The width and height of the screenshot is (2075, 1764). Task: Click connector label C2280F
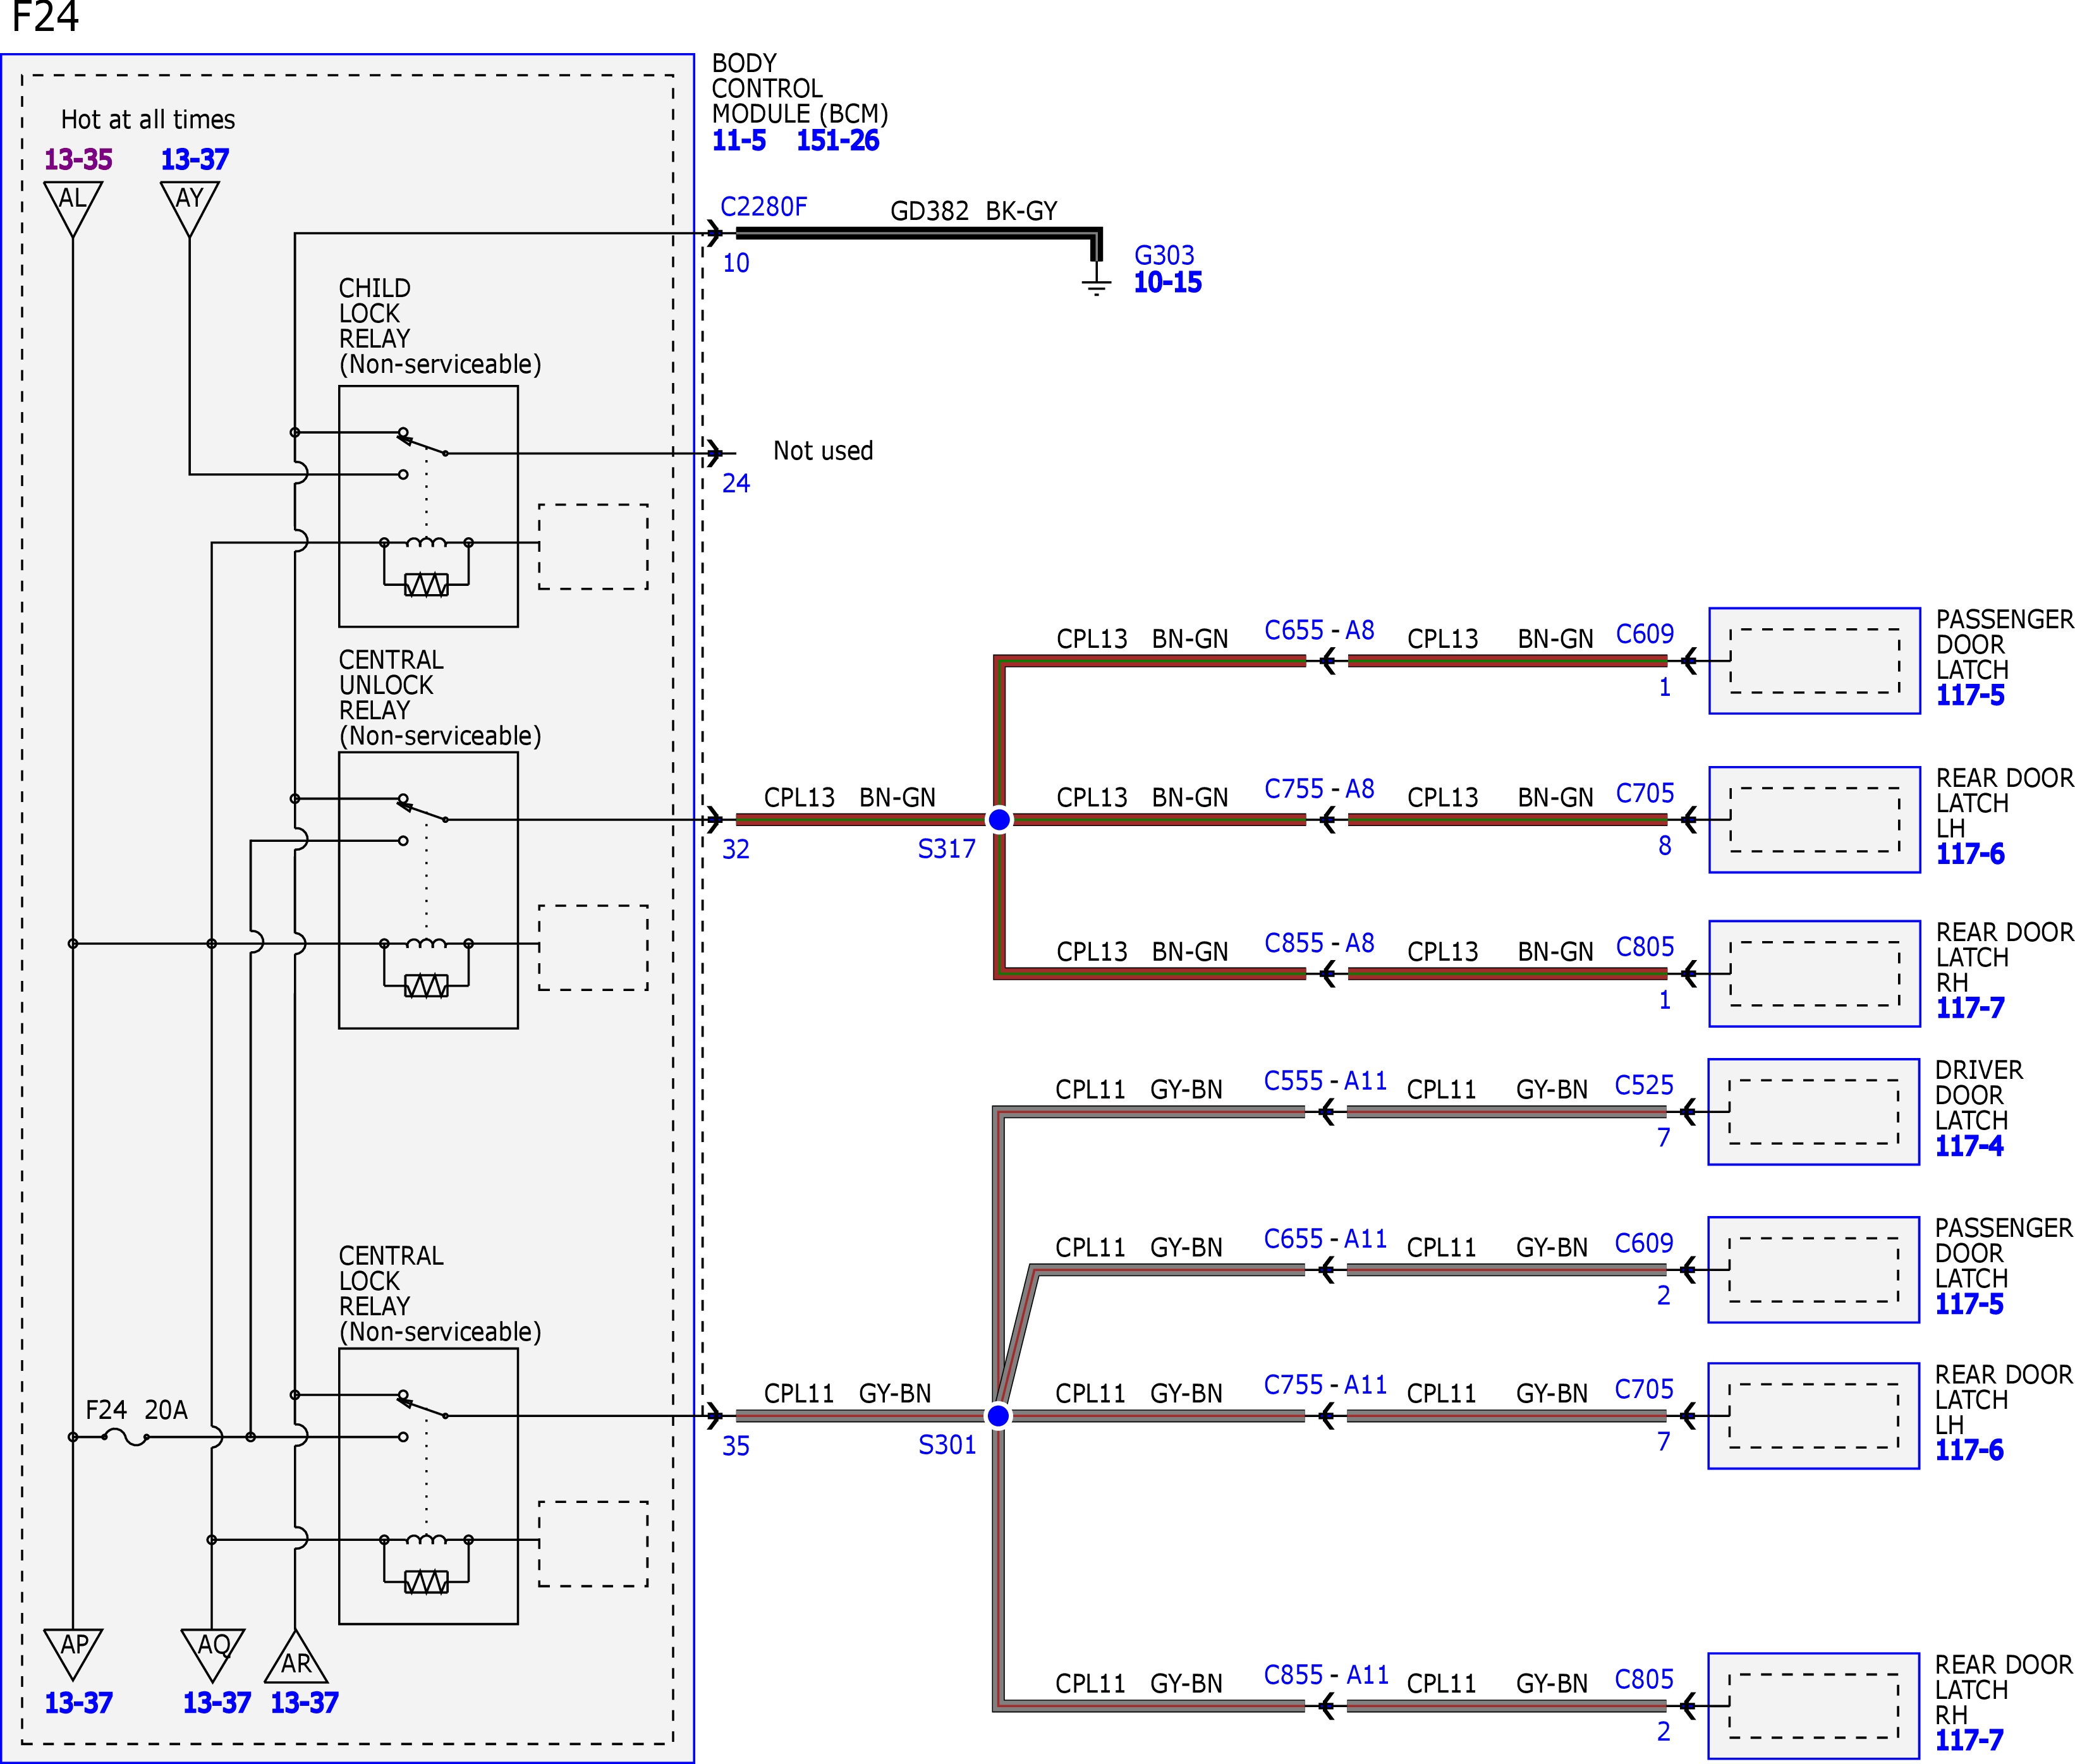tap(763, 206)
